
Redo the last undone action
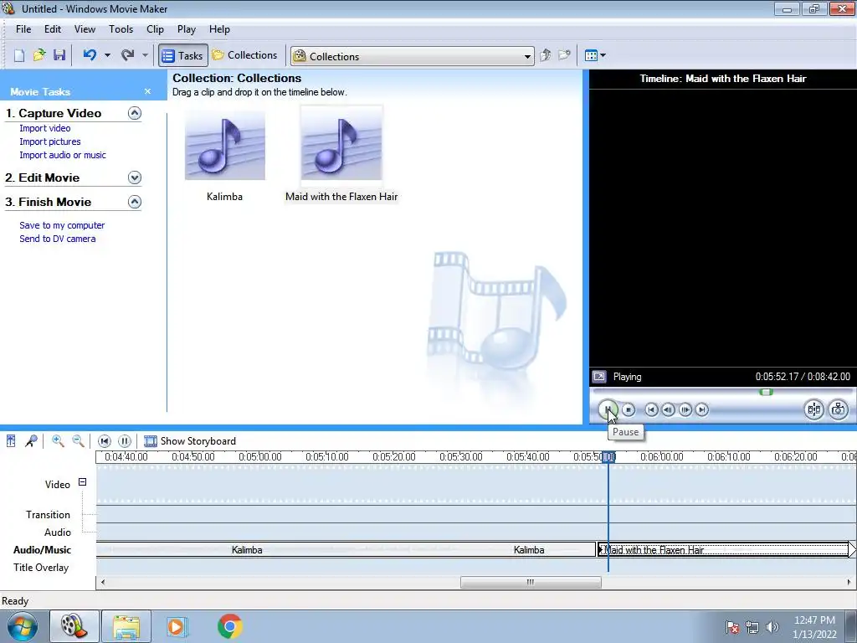[x=128, y=55]
